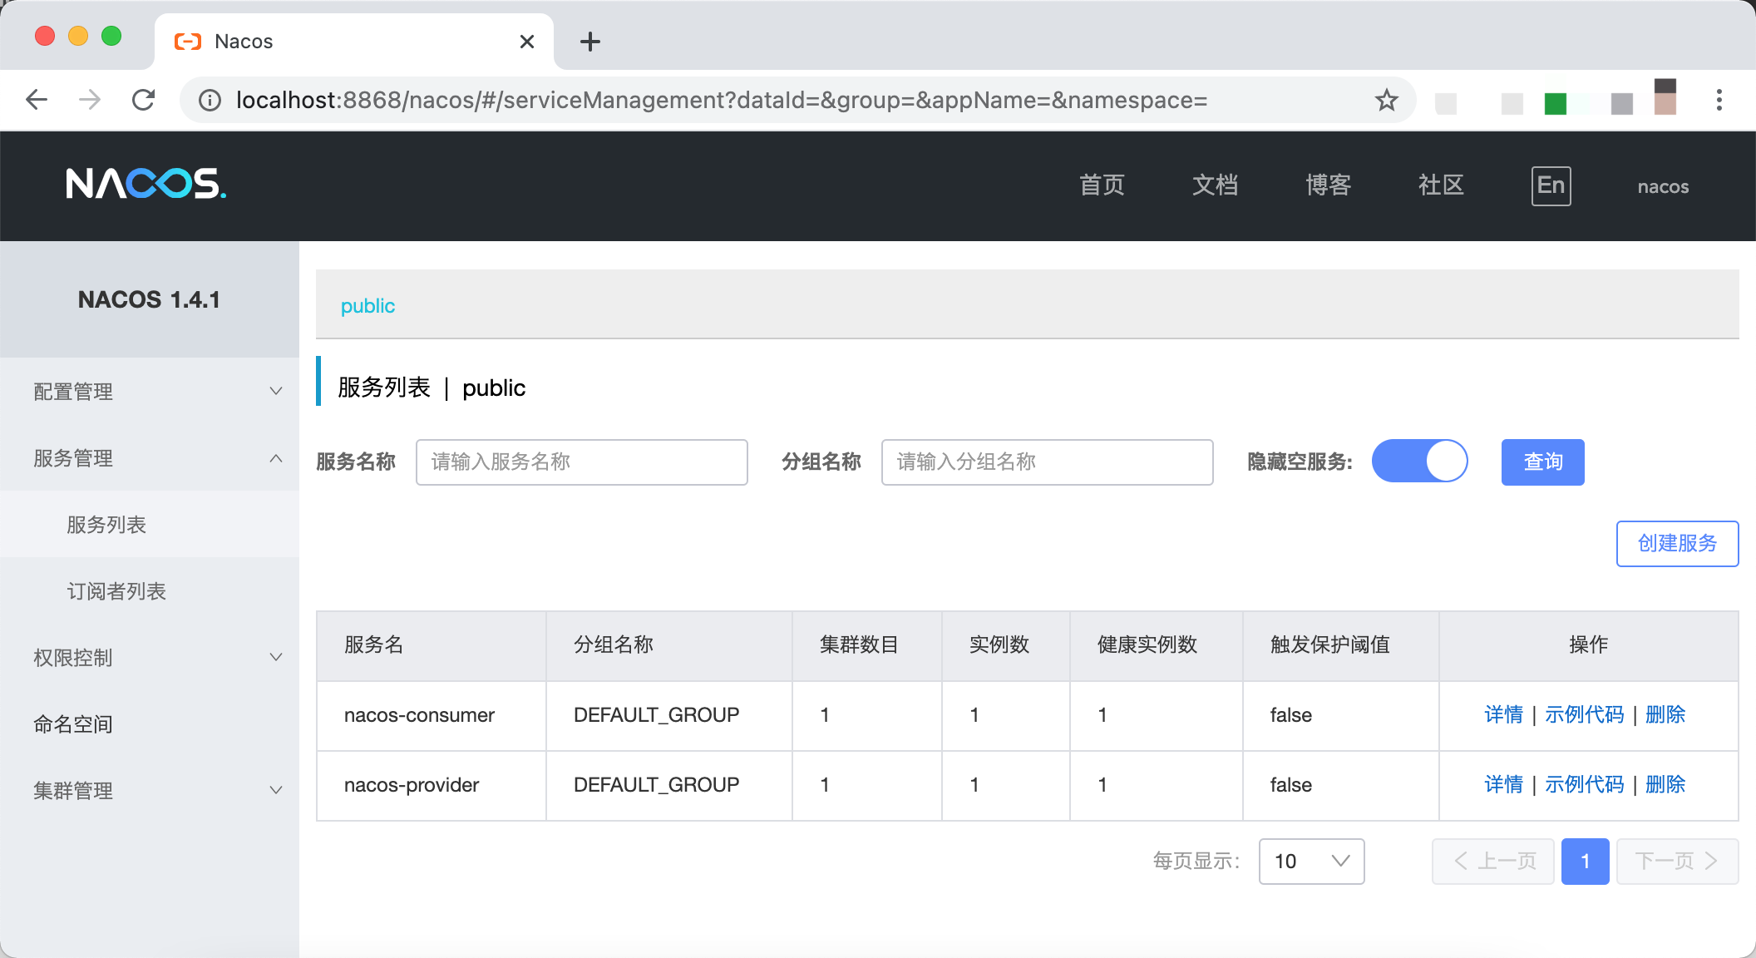Click the 查询 search button
This screenshot has height=958, width=1756.
pos(1542,462)
